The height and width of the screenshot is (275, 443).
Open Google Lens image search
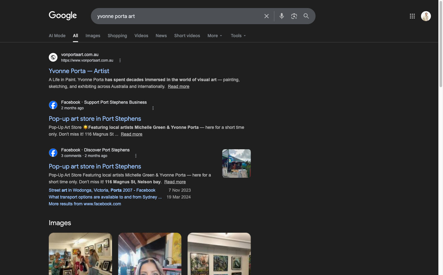tap(294, 16)
